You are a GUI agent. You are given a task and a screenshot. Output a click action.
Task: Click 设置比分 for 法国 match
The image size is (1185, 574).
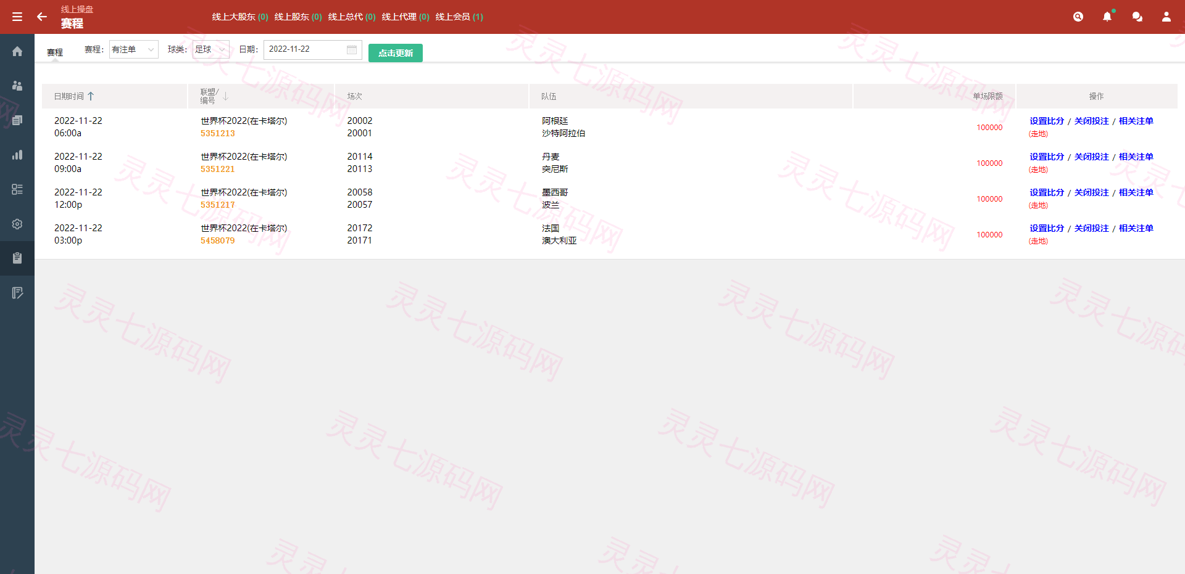[x=1047, y=228]
